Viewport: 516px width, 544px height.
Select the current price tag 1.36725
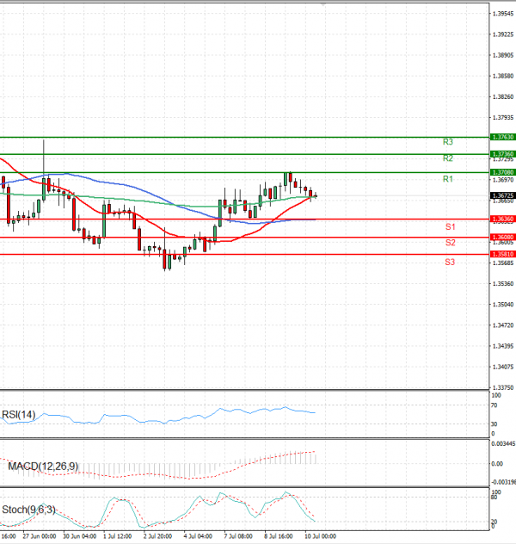click(x=503, y=195)
